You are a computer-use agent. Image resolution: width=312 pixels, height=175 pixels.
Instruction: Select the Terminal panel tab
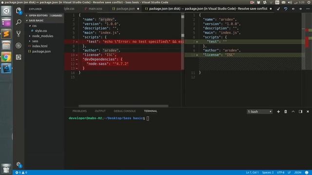(x=151, y=111)
